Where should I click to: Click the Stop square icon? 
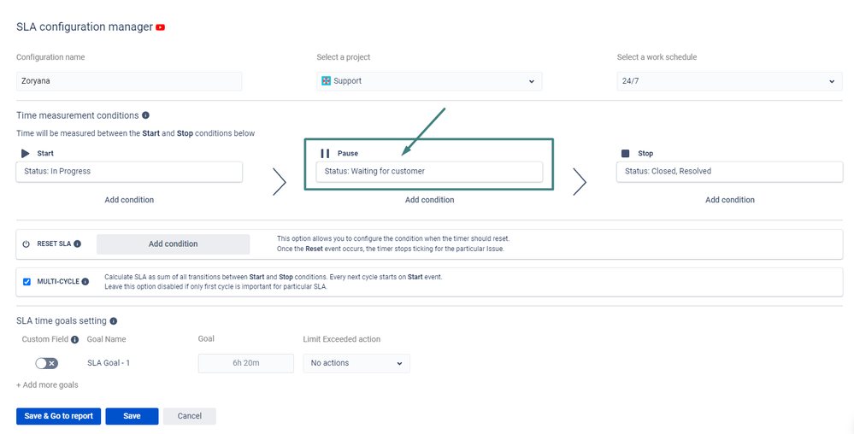click(x=625, y=154)
